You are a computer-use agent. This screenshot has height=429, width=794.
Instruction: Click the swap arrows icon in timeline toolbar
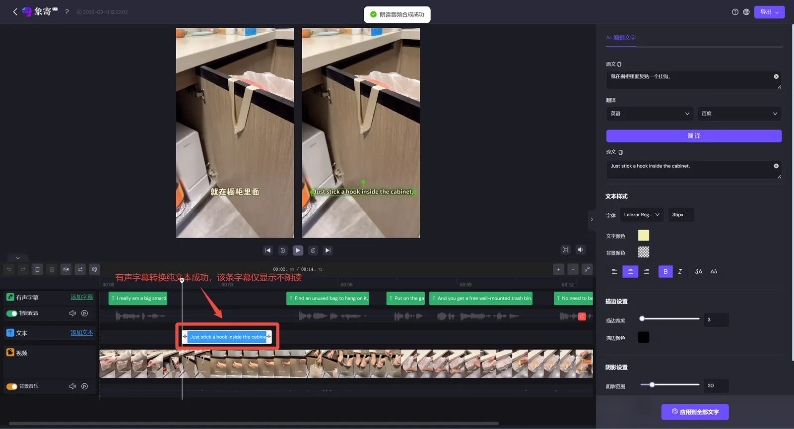80,269
